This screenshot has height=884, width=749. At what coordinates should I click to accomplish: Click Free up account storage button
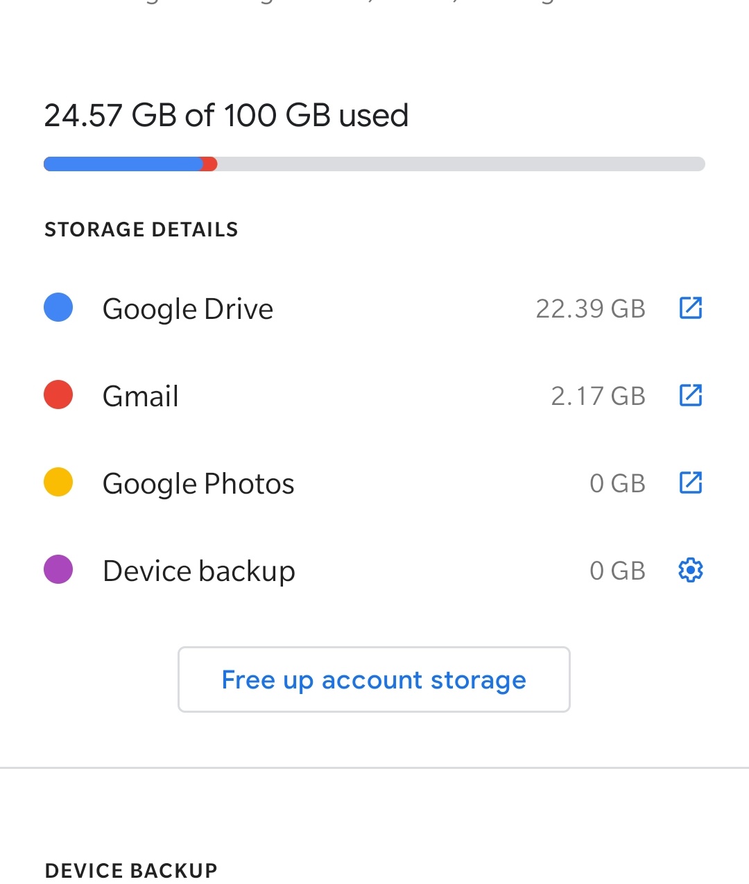(374, 679)
